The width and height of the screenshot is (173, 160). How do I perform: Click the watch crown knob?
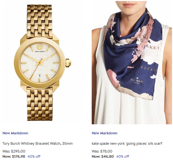pos(68,63)
